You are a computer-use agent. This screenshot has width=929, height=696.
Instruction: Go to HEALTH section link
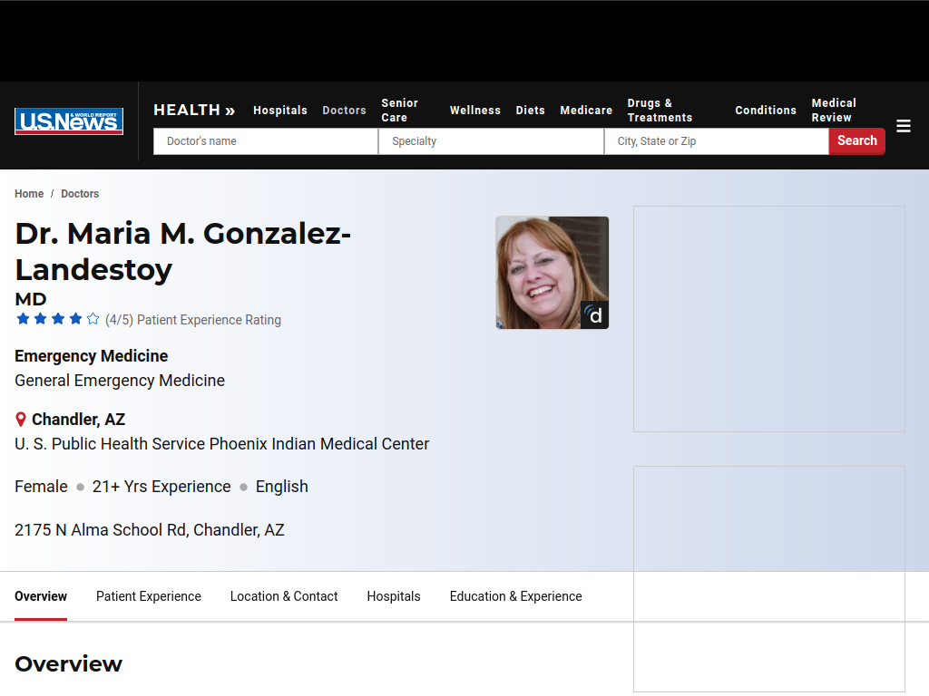click(x=194, y=110)
